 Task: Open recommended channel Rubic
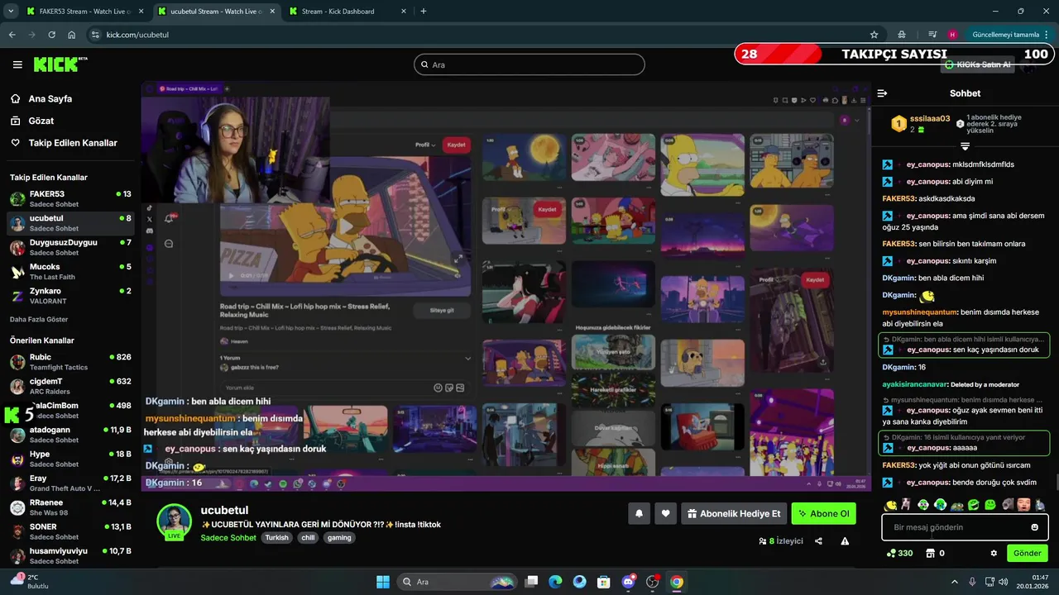[x=70, y=362]
